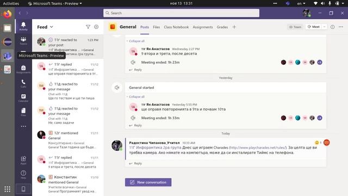348x196 pixels.
Task: Click the Meet button
Action: pyautogui.click(x=313, y=27)
